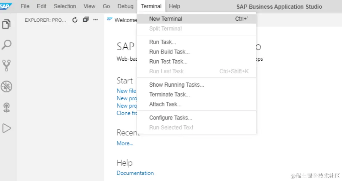Viewport: 342px width, 181px height.
Task: Open the View menu
Action: (89, 6)
